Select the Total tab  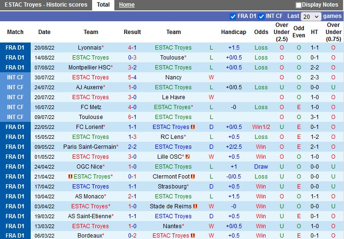click(103, 5)
